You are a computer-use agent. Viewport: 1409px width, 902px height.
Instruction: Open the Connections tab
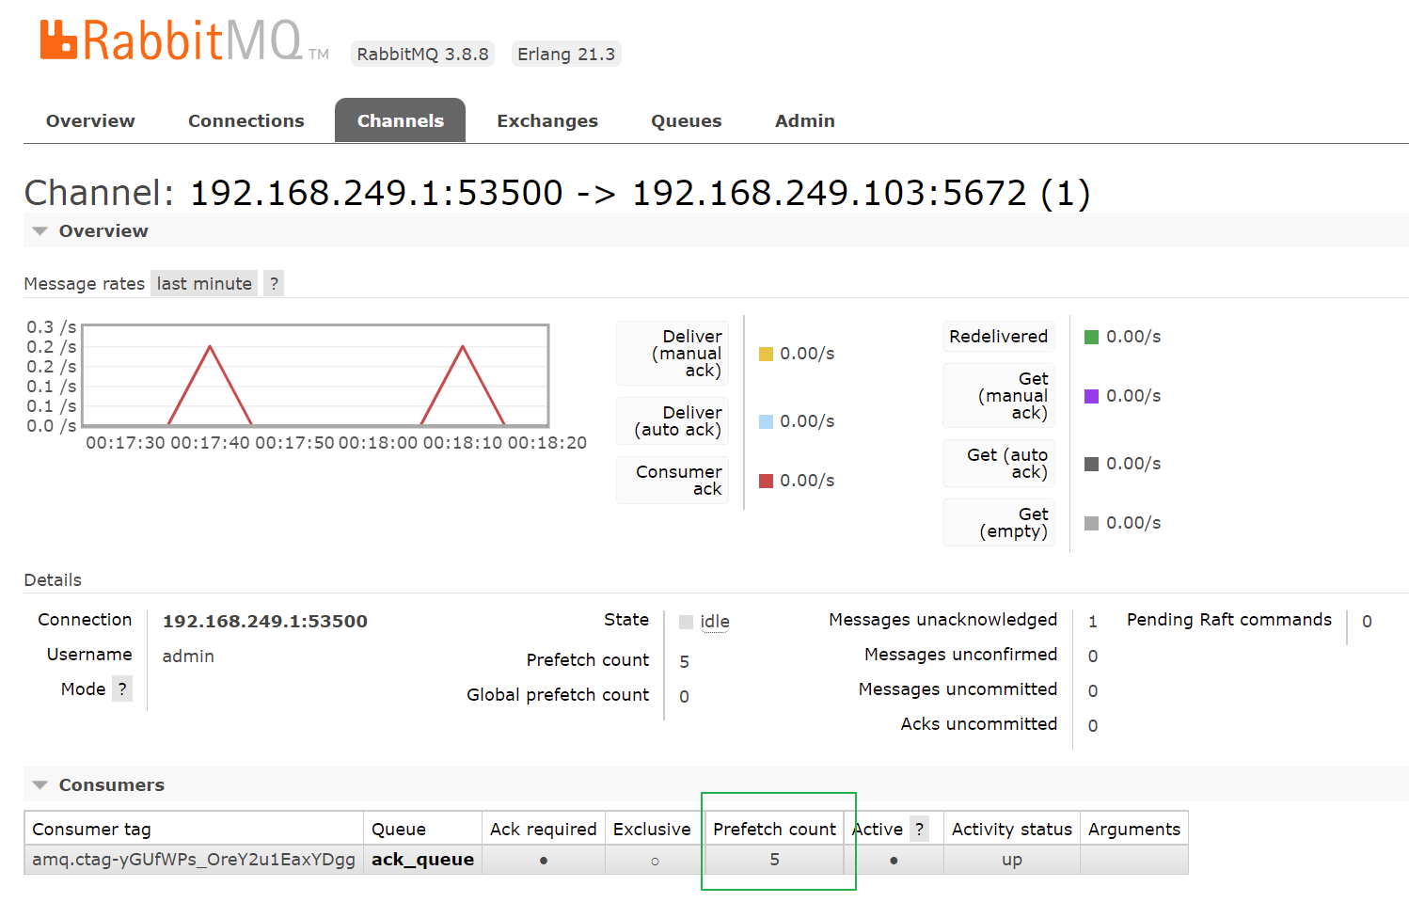pos(246,120)
